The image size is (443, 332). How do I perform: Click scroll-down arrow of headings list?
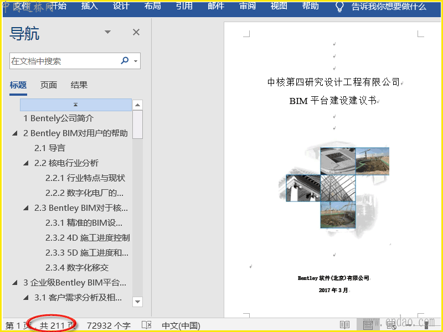[137, 302]
